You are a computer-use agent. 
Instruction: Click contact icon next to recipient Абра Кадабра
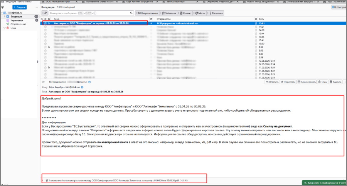point(82,87)
